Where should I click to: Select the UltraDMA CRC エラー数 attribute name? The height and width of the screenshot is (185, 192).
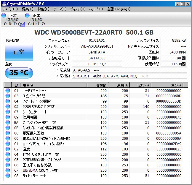pyautogui.click(x=40, y=170)
